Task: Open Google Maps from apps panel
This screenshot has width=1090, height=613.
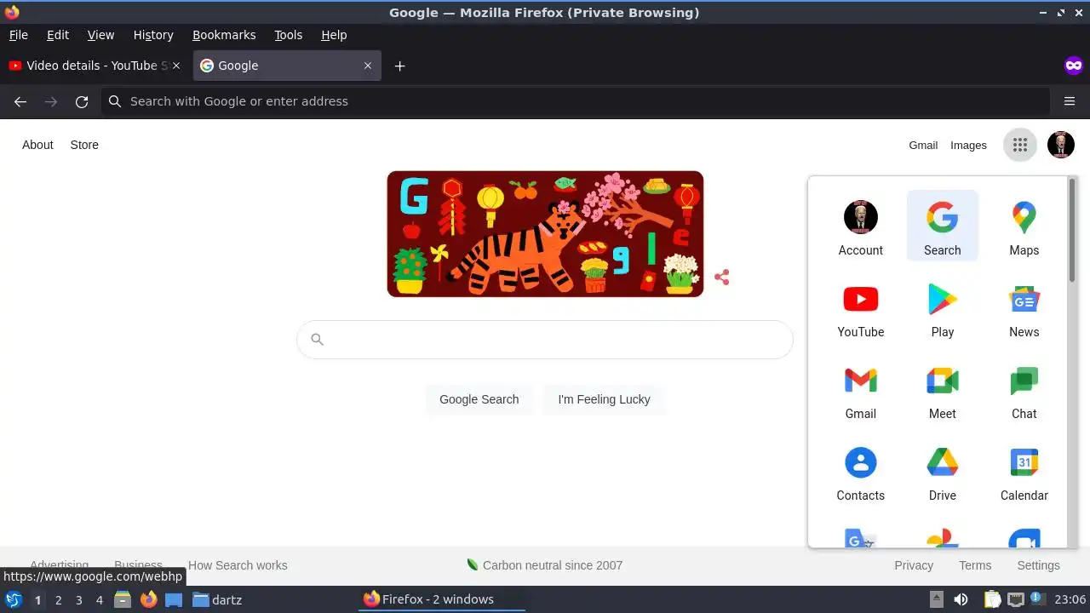Action: [x=1024, y=226]
